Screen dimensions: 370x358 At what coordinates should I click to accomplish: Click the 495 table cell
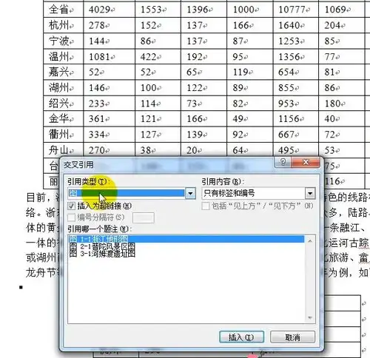click(x=296, y=150)
